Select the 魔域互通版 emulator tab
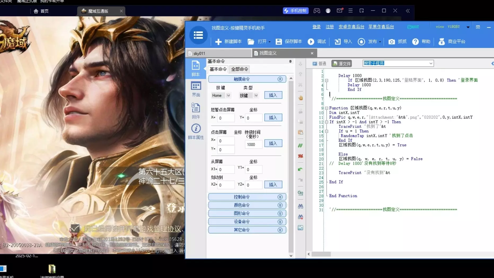Viewport: 494px width, 278px height. point(102,11)
